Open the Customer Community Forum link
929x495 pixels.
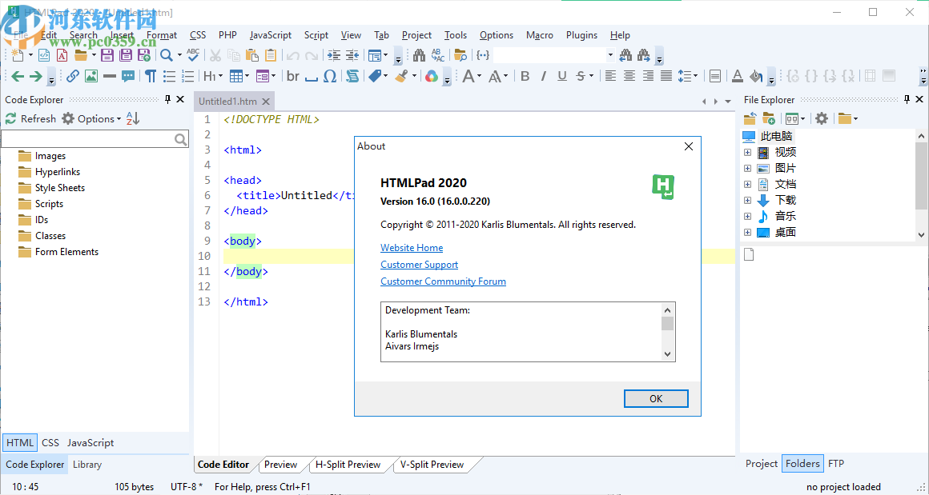click(x=443, y=281)
